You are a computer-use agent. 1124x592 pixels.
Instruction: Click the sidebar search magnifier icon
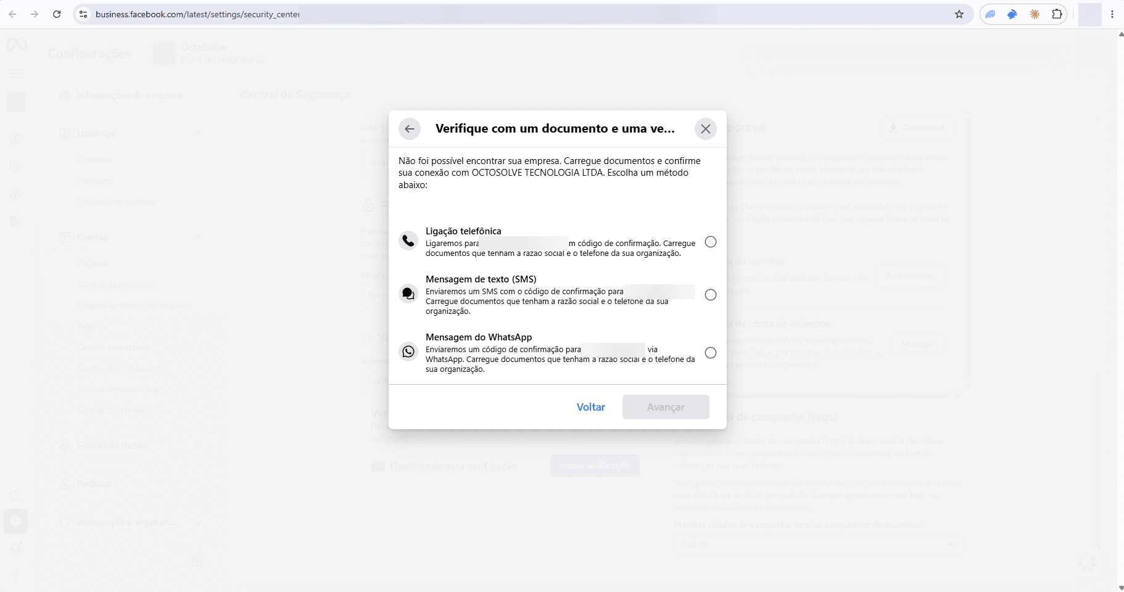[15, 496]
